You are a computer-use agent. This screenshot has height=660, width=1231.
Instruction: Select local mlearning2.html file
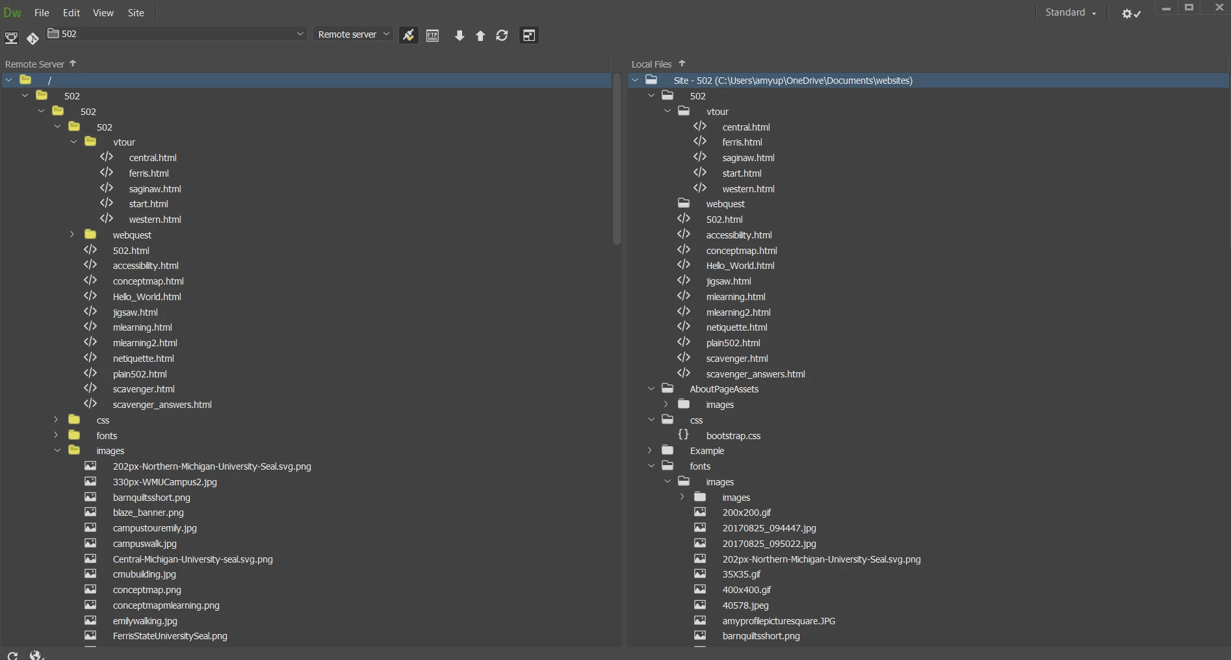coord(738,312)
